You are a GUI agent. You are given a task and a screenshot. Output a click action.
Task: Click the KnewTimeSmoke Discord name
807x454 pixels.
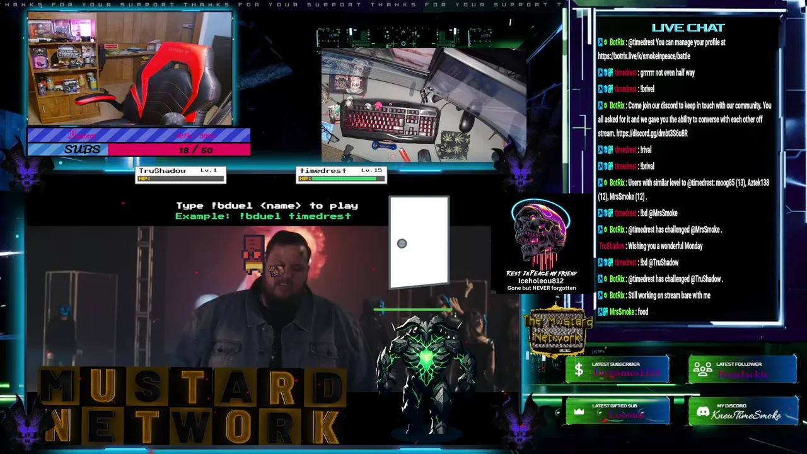[x=746, y=415]
